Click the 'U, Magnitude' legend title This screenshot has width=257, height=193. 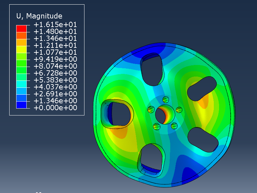[x=39, y=16]
